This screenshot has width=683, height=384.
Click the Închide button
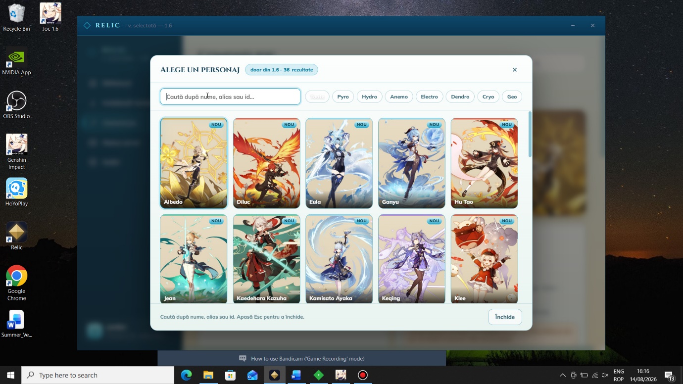tap(505, 317)
